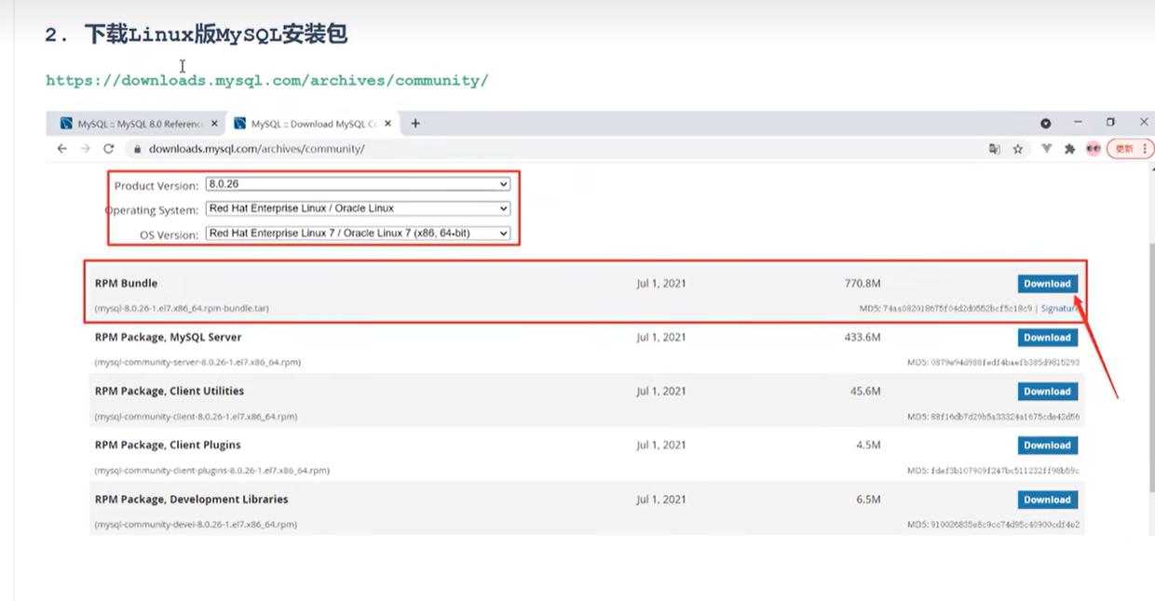1155x601 pixels.
Task: Click the mysql-community-server-8.0.26 filename
Action: (197, 362)
